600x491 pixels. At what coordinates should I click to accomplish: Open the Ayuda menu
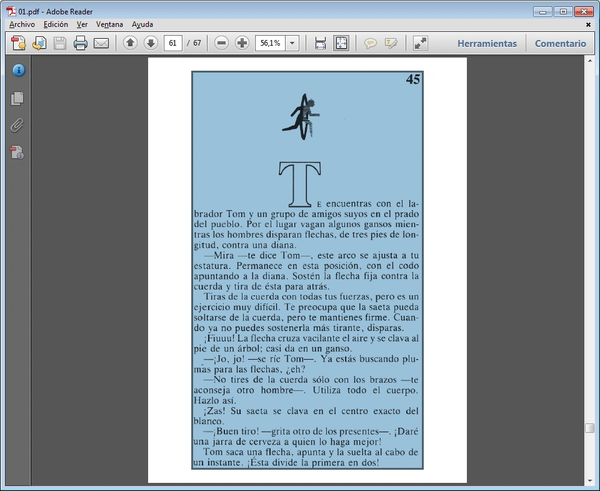pos(142,24)
